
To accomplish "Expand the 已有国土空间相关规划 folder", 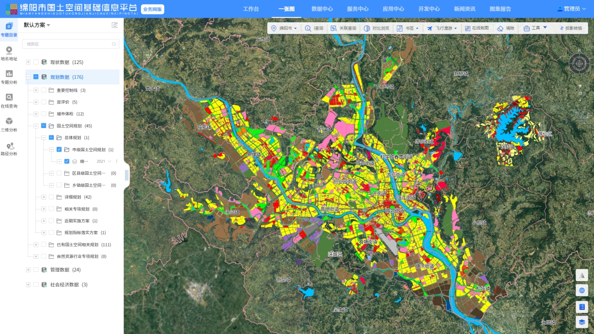I will click(36, 244).
